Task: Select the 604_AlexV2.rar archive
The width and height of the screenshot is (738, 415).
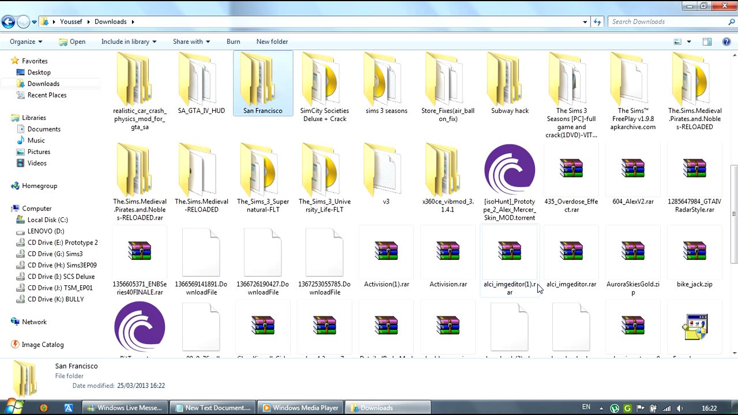Action: click(x=633, y=174)
